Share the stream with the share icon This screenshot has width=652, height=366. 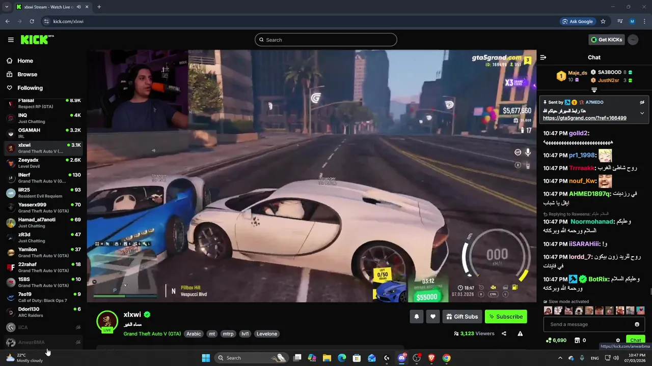pyautogui.click(x=504, y=333)
